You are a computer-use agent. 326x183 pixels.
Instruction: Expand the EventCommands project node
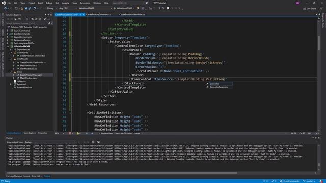[8, 34]
